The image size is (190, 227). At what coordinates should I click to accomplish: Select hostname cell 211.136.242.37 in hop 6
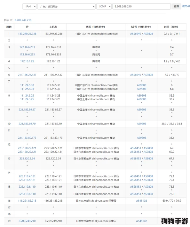point(53,75)
